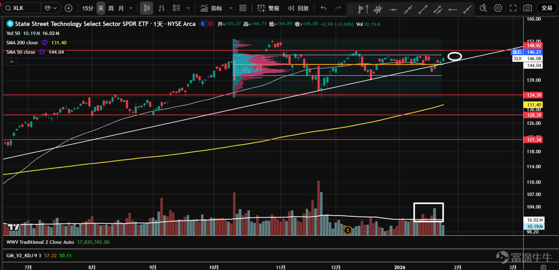
Task: Click the 16.02M volume average label
Action: point(534,220)
